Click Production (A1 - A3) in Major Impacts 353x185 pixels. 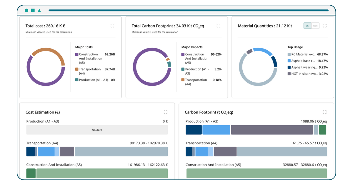pos(197,71)
